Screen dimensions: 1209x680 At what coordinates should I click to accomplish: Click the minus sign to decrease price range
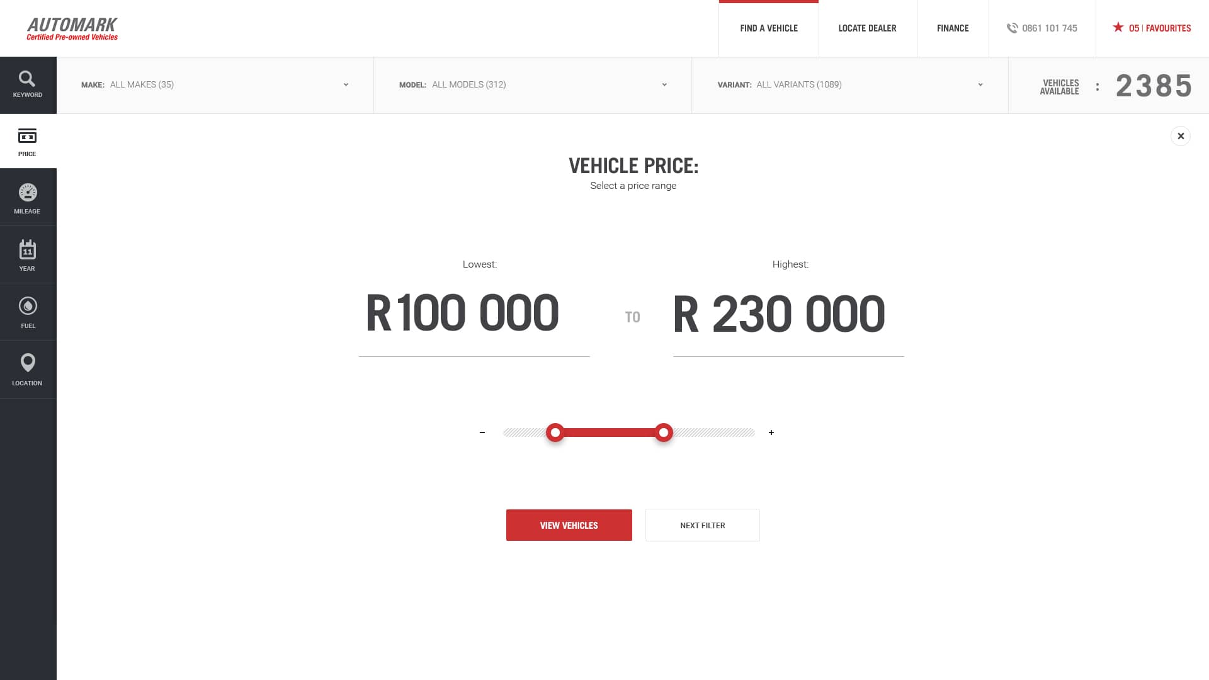pos(482,433)
